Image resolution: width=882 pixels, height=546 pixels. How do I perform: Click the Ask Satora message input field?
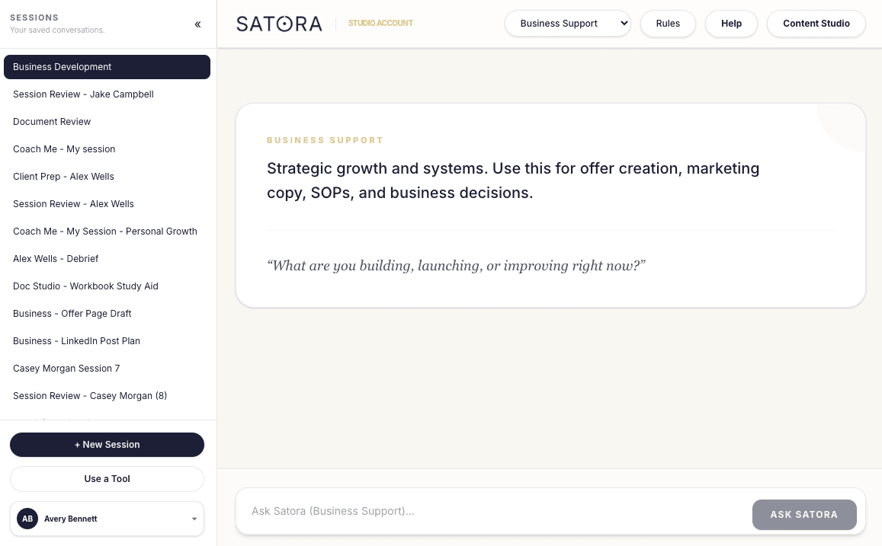(488, 511)
